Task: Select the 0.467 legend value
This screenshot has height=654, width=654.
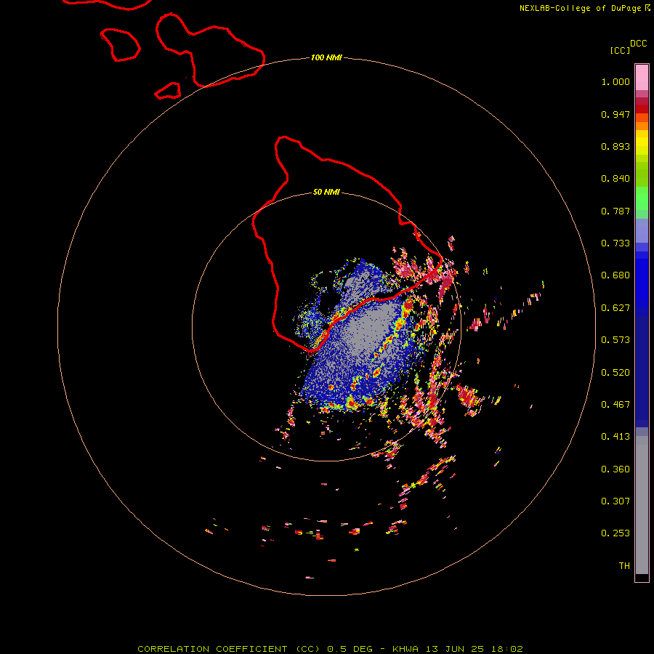Action: [615, 405]
